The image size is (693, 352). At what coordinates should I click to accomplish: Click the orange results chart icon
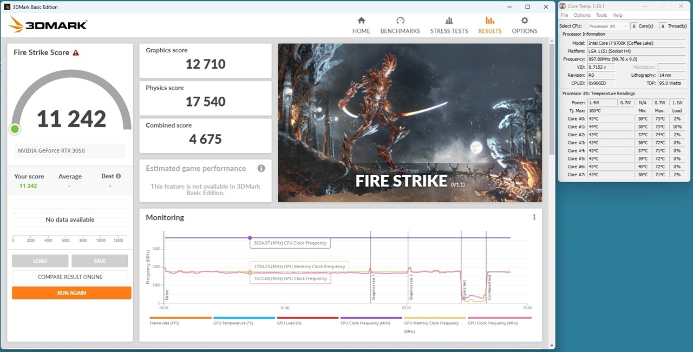(x=489, y=21)
